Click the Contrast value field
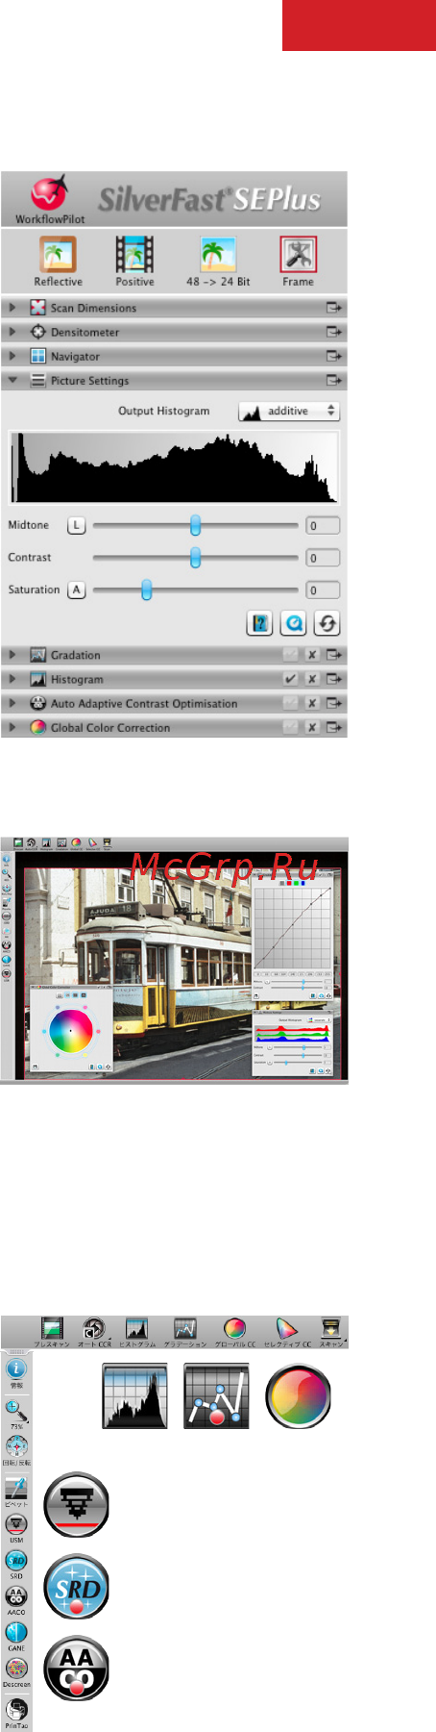The height and width of the screenshot is (1732, 436). tap(323, 558)
